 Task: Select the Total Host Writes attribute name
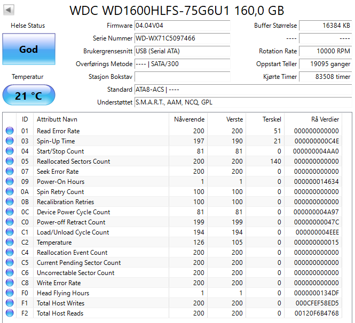pos(60,303)
